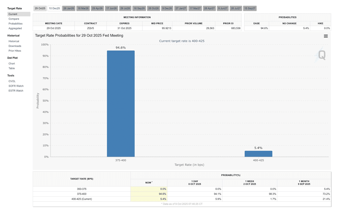Open the chart hamburger context menu

[x=325, y=36]
